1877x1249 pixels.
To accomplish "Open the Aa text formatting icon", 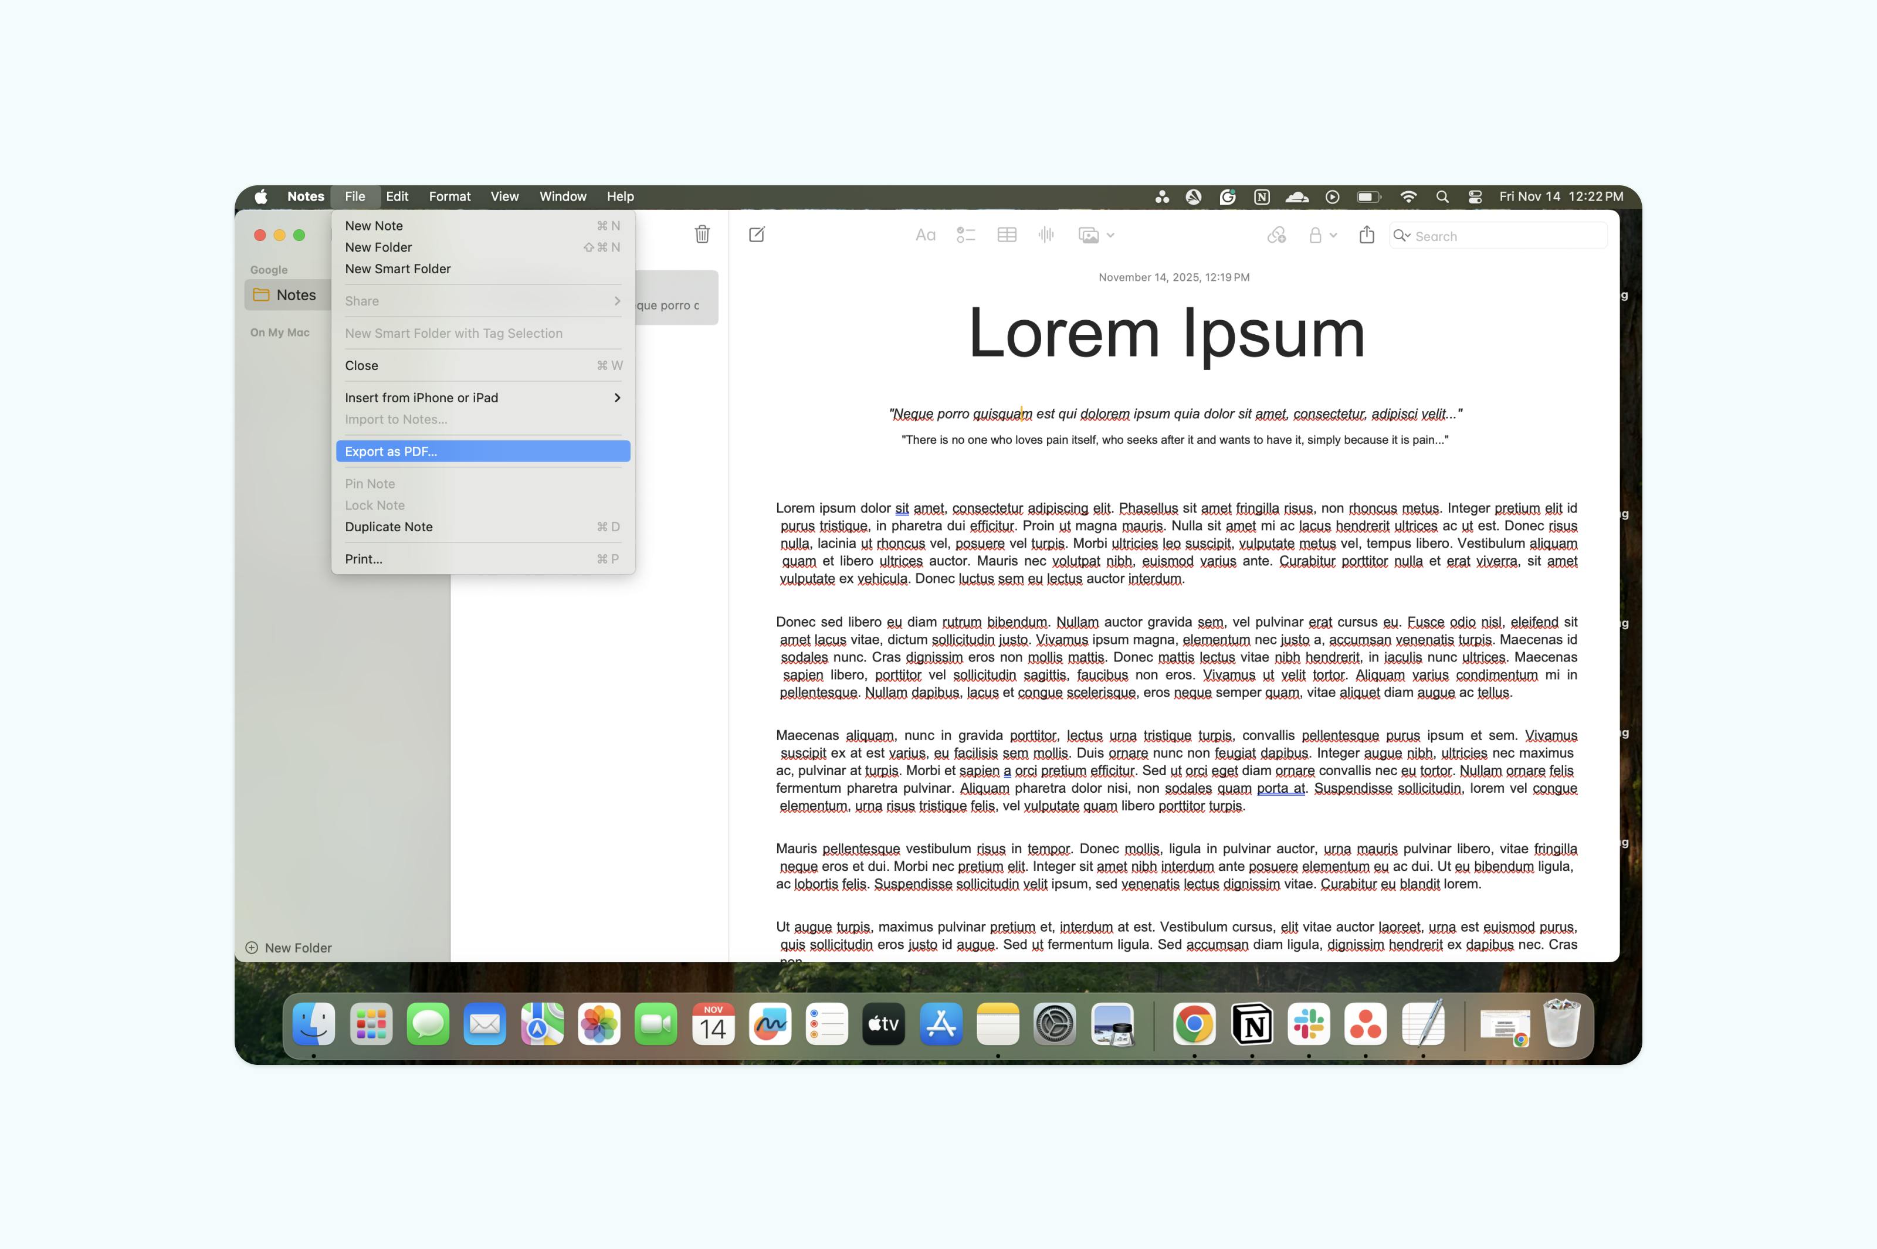I will coord(924,235).
